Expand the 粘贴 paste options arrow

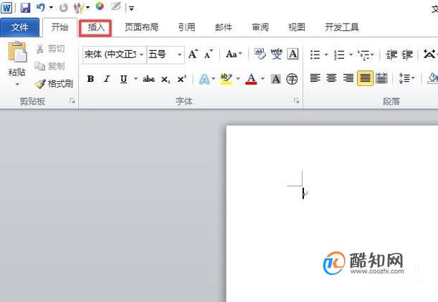[x=17, y=84]
